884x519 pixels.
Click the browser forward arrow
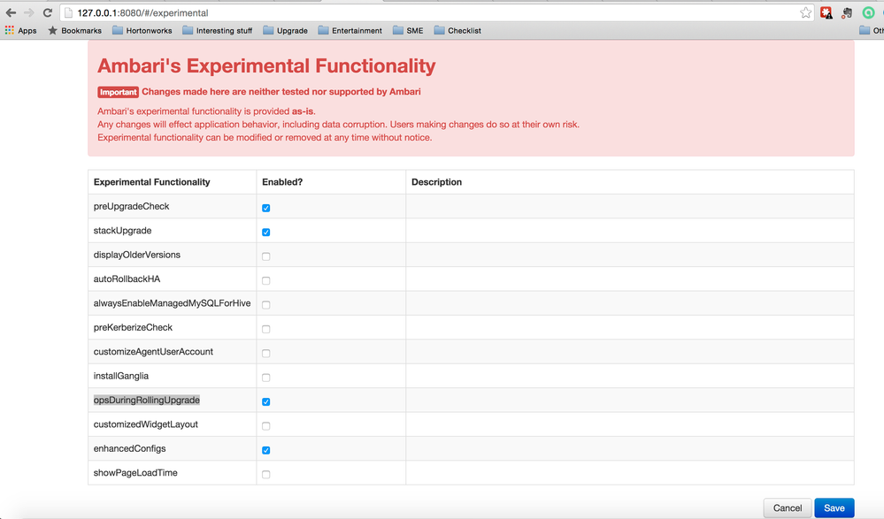pos(28,13)
